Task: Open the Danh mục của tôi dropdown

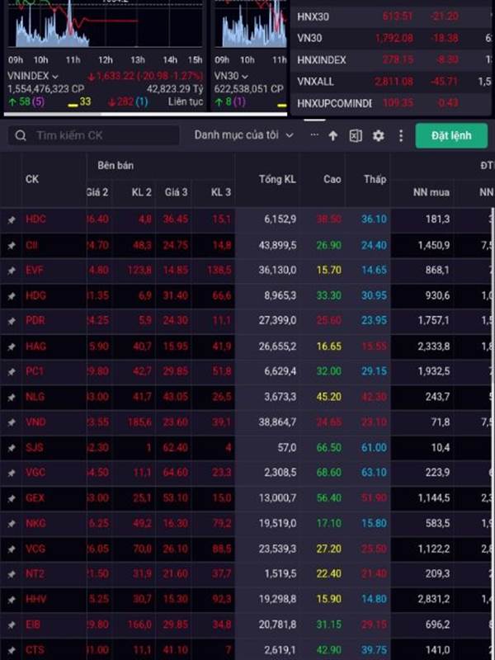Action: tap(243, 135)
